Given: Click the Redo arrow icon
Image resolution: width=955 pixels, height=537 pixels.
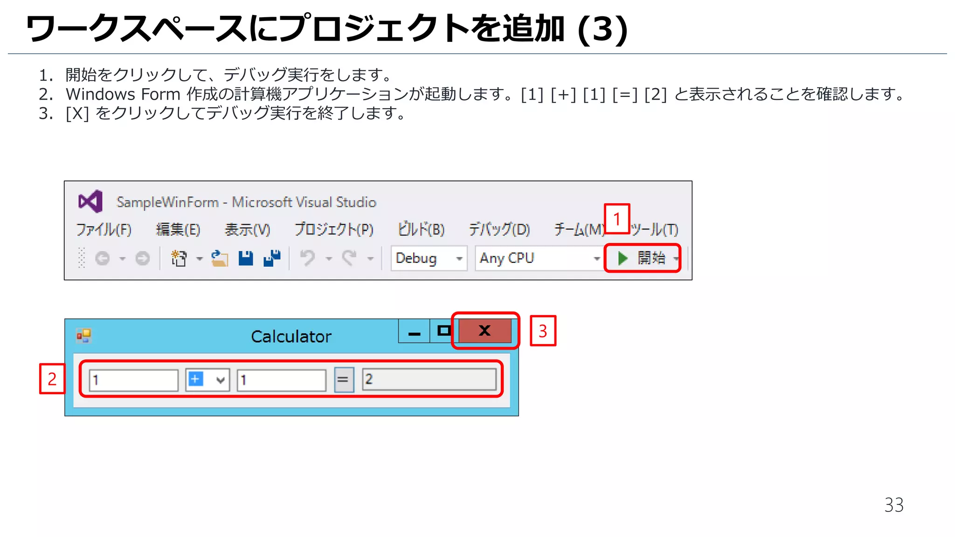Looking at the screenshot, I should point(349,258).
